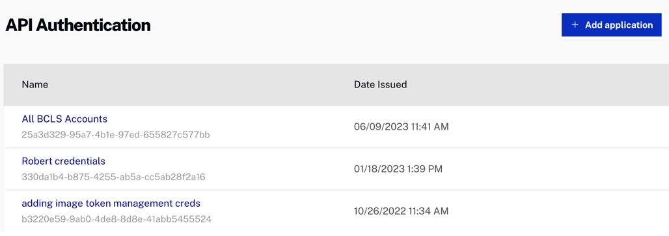Select the Robert credentials table row
Viewport: 669px width, 236px height.
pyautogui.click(x=336, y=169)
